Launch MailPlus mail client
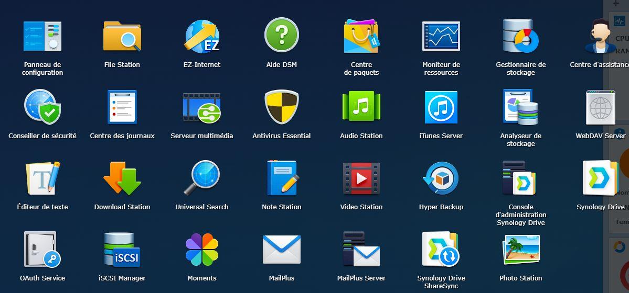629x293 pixels. tap(282, 250)
